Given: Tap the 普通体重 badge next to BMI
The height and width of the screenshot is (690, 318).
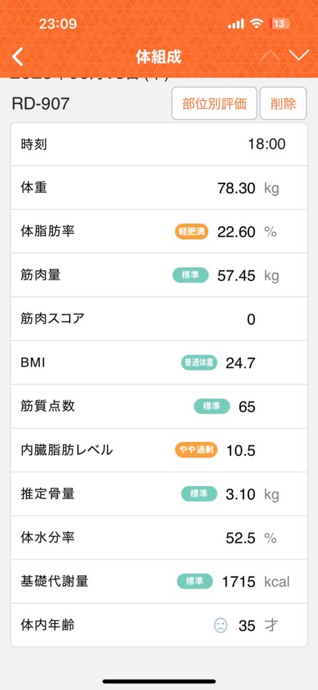Looking at the screenshot, I should click(x=199, y=363).
